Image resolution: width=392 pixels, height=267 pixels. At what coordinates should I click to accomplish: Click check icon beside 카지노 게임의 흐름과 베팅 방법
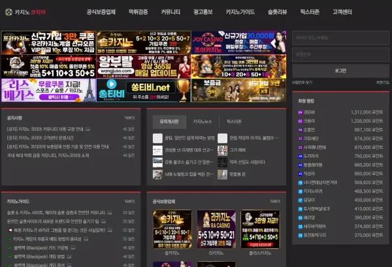tap(10, 239)
